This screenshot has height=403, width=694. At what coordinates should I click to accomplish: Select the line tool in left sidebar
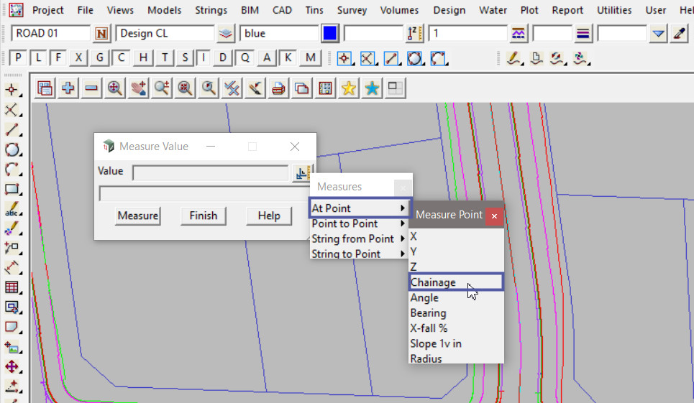(x=12, y=130)
